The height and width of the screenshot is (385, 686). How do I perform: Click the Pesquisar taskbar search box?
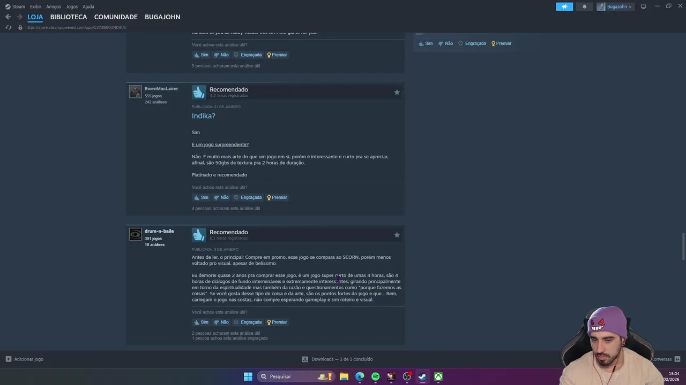(296, 376)
